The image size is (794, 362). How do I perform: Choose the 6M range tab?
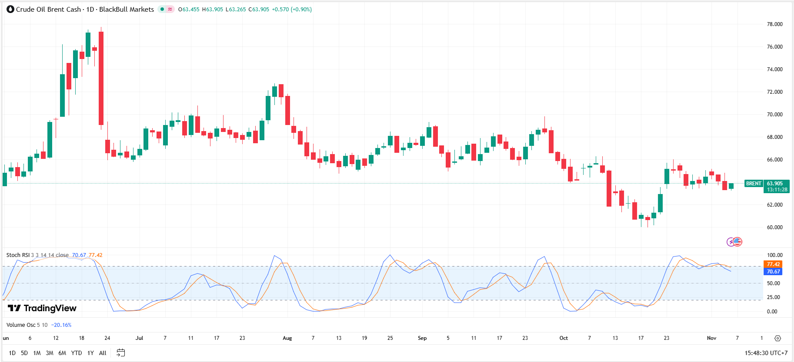[62, 353]
